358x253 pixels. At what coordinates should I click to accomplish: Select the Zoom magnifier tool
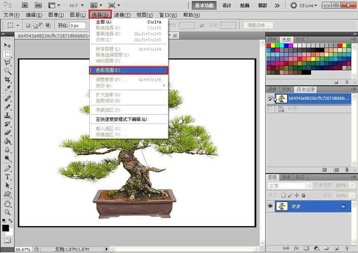click(7, 212)
